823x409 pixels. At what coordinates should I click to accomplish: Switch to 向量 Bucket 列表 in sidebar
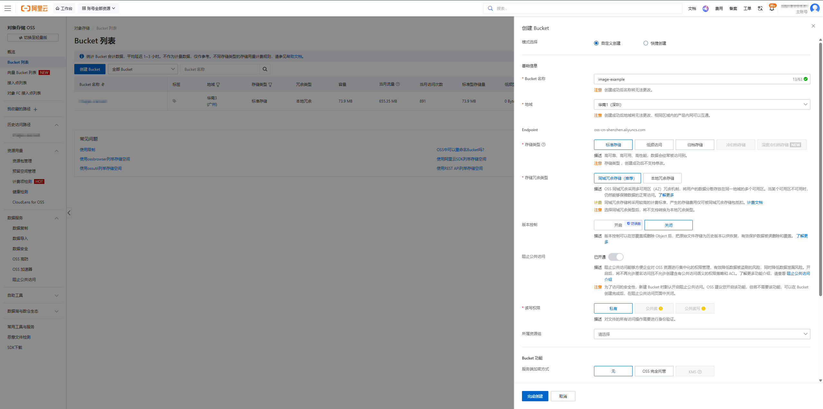coord(22,72)
